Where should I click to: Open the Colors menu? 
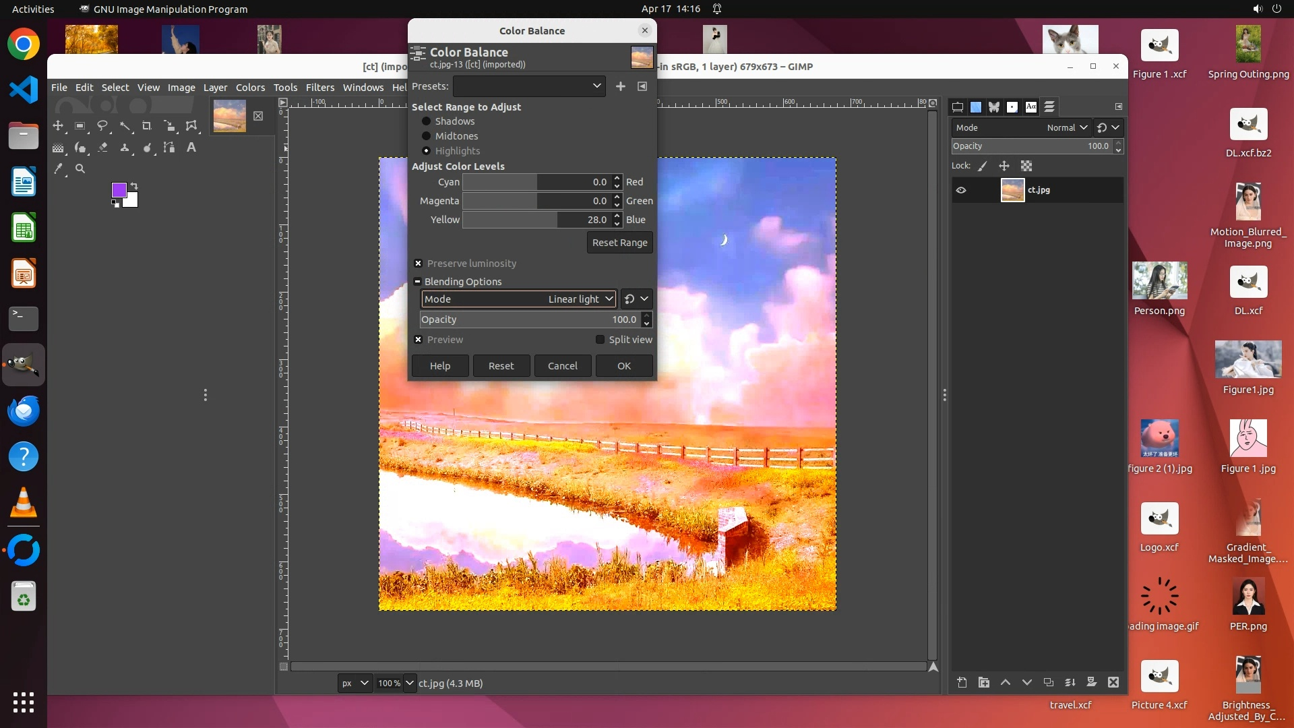250,88
